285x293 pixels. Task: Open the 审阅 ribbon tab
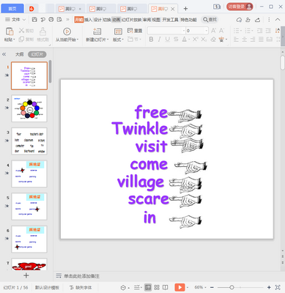click(x=147, y=20)
